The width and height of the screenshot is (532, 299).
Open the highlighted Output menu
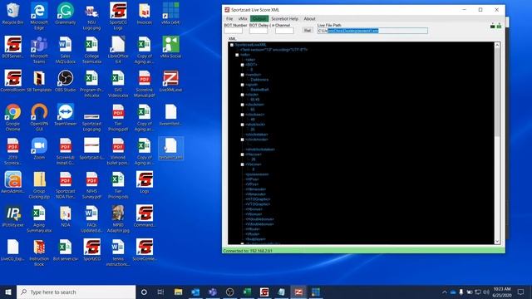[259, 18]
